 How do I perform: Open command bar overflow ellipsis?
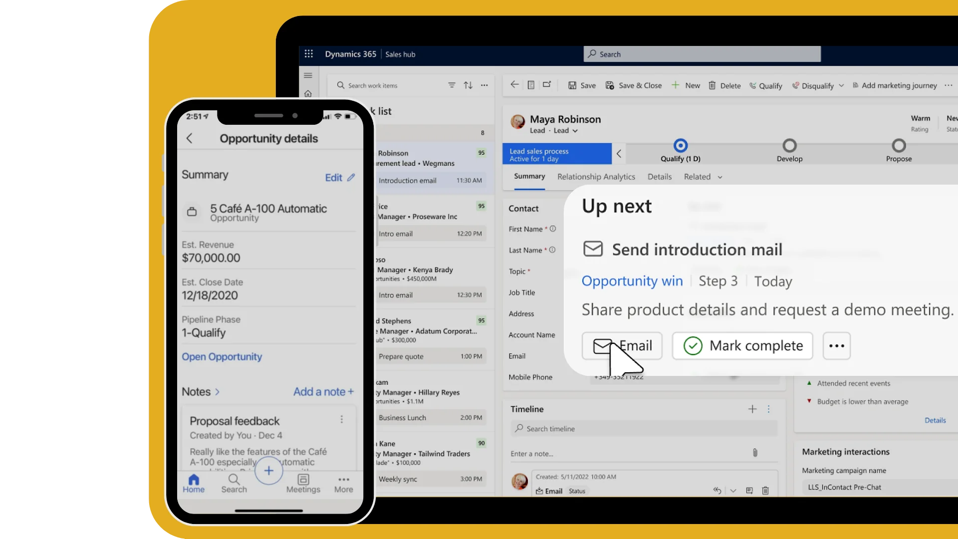pyautogui.click(x=949, y=85)
